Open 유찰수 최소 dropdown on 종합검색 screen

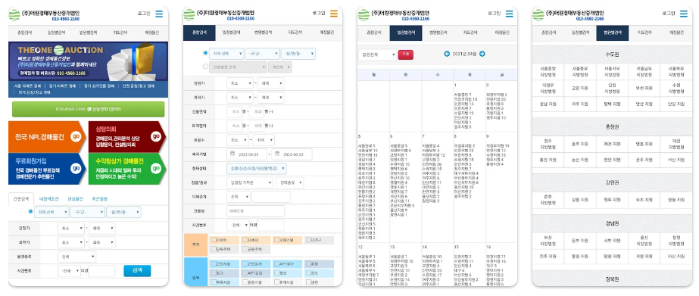pyautogui.click(x=238, y=140)
